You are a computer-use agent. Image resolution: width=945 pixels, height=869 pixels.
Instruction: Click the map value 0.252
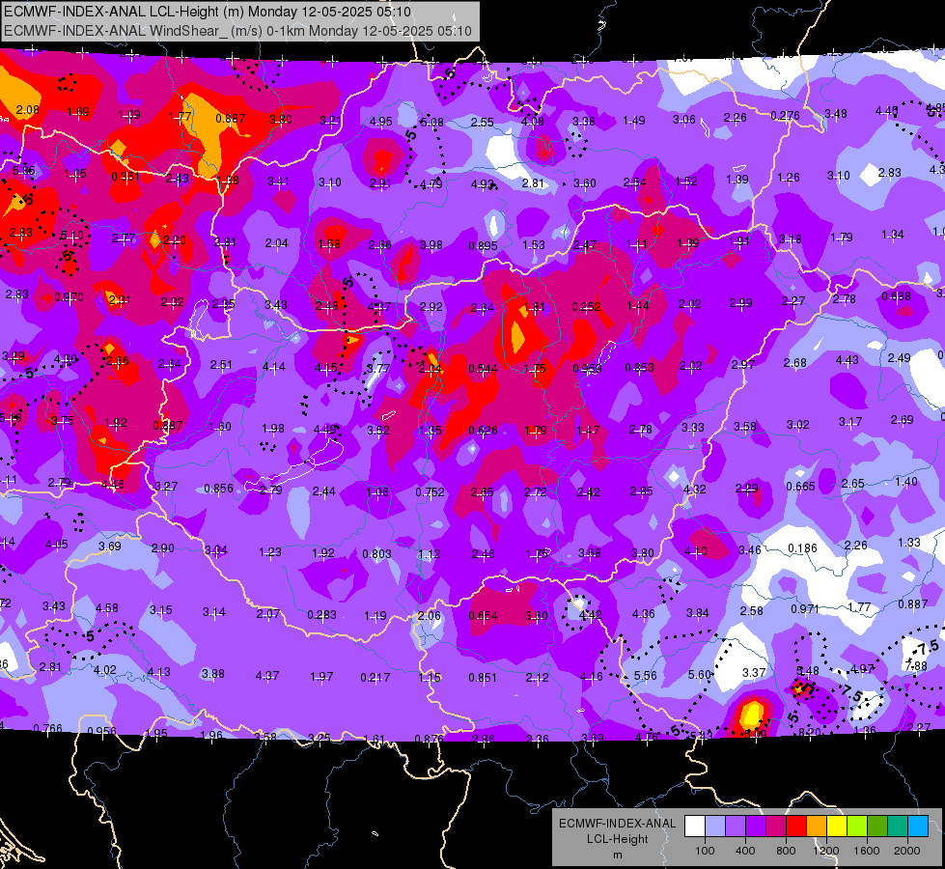[x=587, y=306]
